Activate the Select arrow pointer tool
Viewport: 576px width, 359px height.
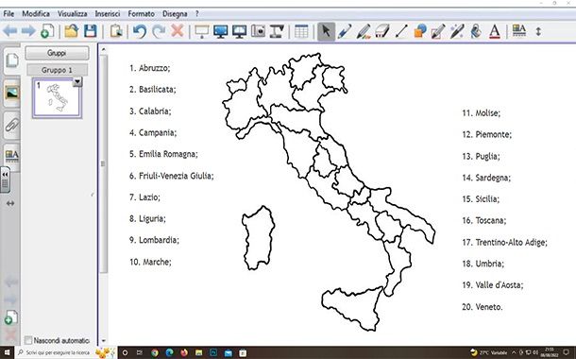(326, 31)
